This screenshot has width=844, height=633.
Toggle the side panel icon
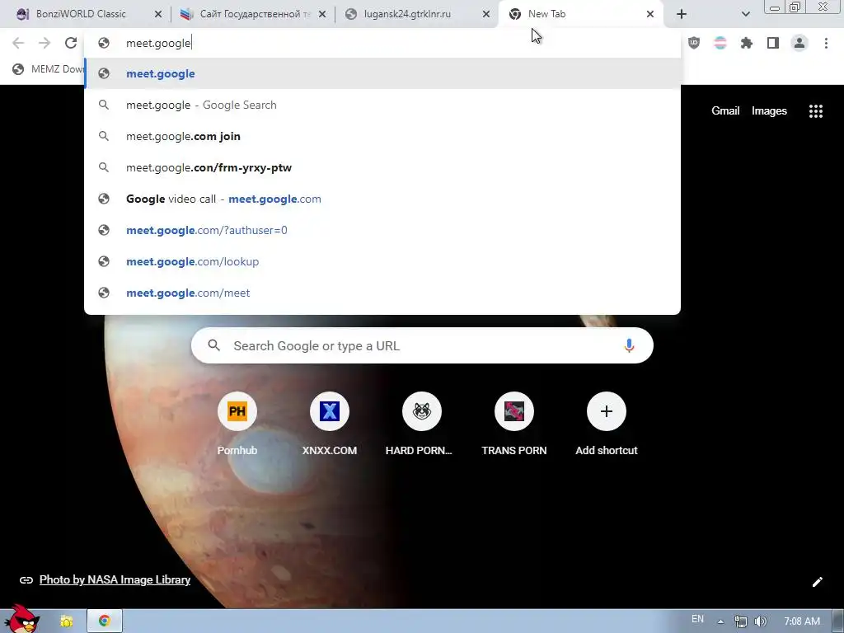coord(773,43)
